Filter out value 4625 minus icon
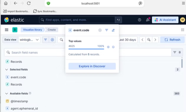This screenshot has width=186, height=112. point(113,47)
